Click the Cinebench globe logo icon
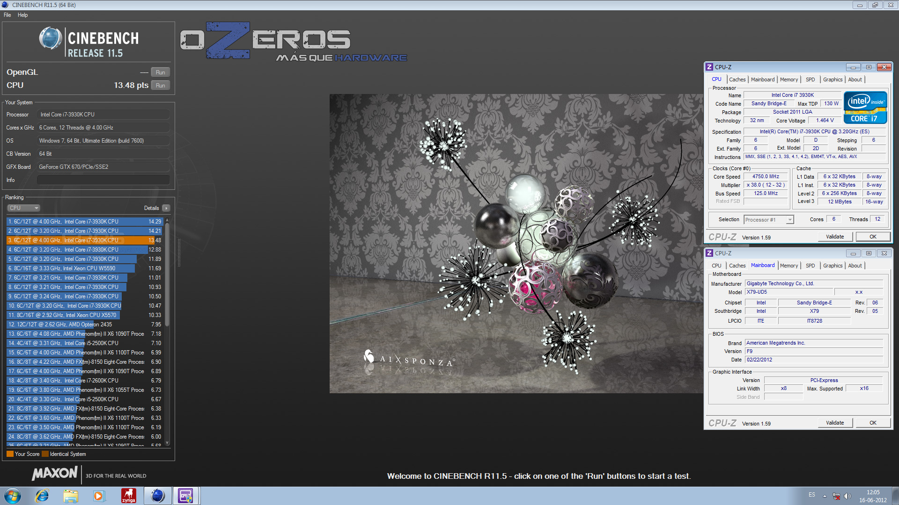This screenshot has height=505, width=899. pyautogui.click(x=50, y=38)
